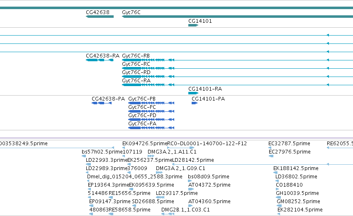
Task: Select transcript CG14101-RA label
Action: tap(205, 89)
